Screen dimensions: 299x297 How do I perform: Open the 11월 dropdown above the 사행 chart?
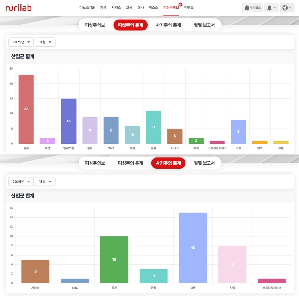tap(45, 181)
